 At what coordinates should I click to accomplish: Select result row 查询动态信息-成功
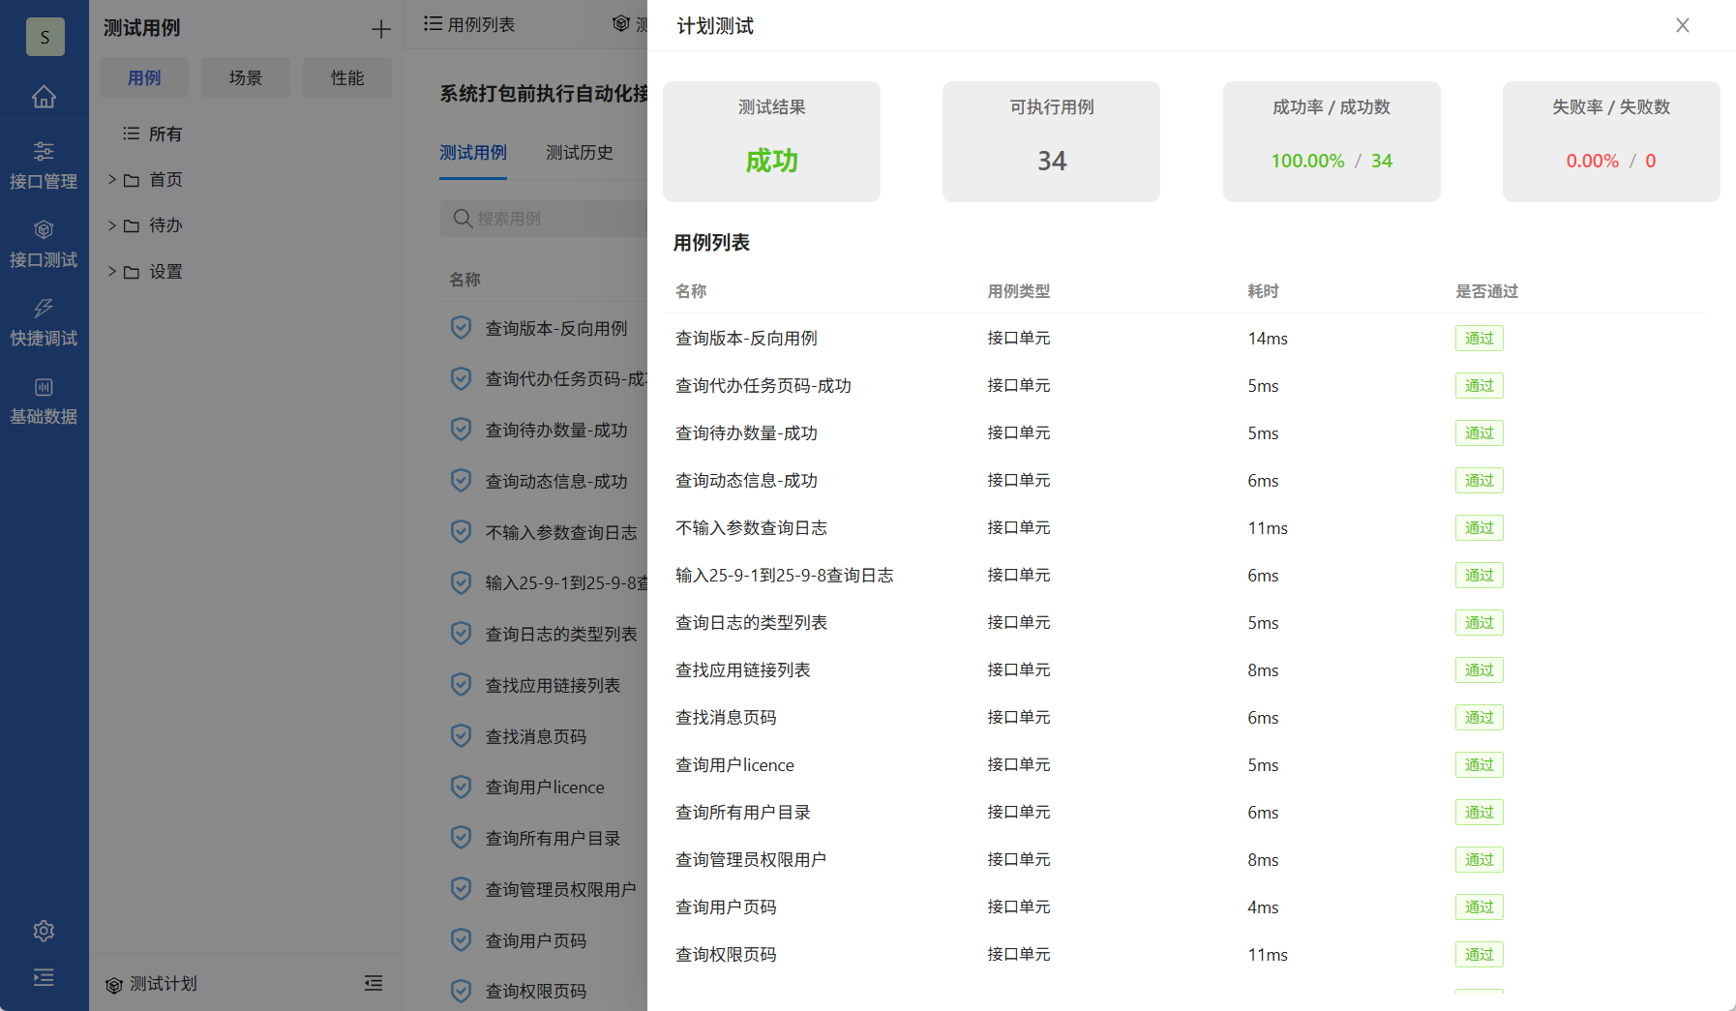(x=1185, y=481)
